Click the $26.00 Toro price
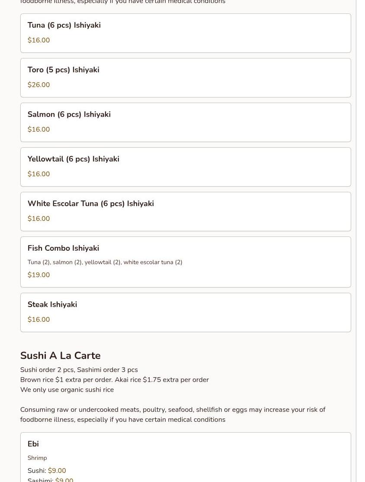This screenshot has width=365, height=482. [38, 85]
